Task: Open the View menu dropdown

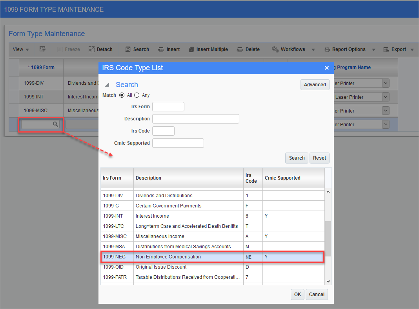Action: click(21, 49)
